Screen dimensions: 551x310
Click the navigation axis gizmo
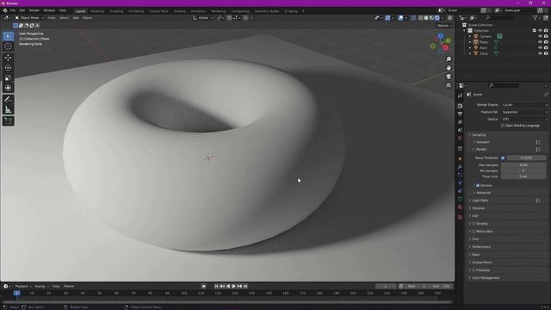[x=441, y=43]
